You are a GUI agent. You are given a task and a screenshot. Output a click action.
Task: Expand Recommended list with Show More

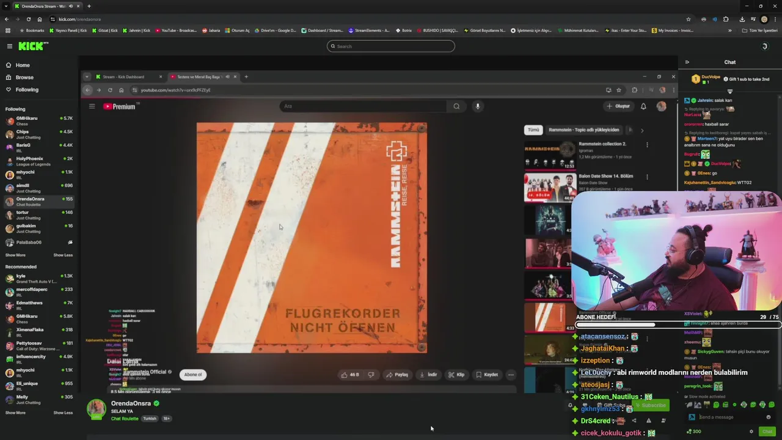(15, 413)
